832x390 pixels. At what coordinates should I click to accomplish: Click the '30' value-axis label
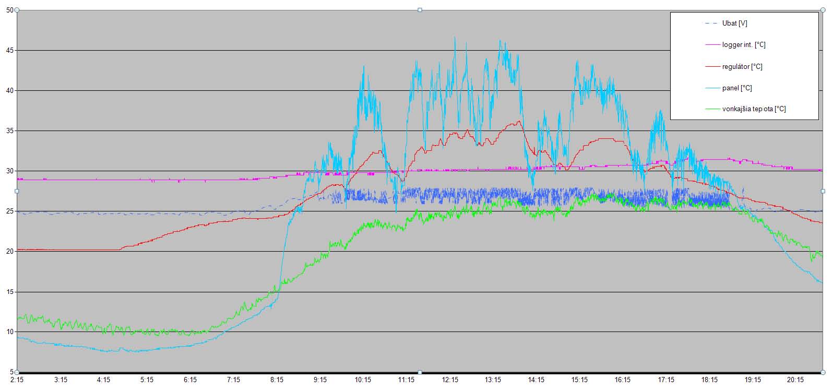(9, 171)
